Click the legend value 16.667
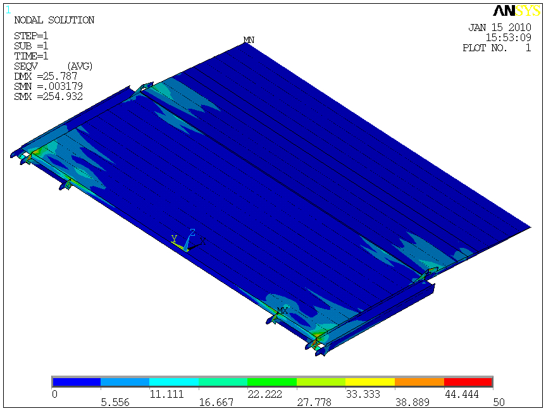 point(216,403)
